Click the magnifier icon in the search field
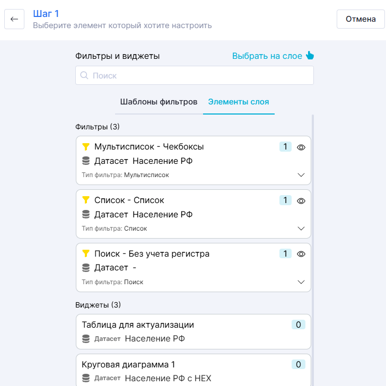The width and height of the screenshot is (386, 386). tap(84, 76)
